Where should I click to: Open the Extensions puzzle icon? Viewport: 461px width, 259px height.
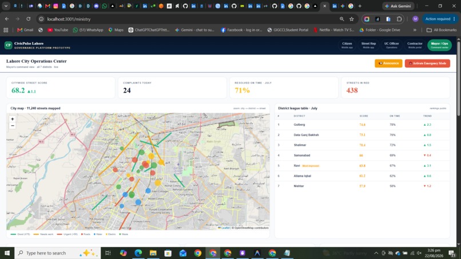pyautogui.click(x=399, y=19)
